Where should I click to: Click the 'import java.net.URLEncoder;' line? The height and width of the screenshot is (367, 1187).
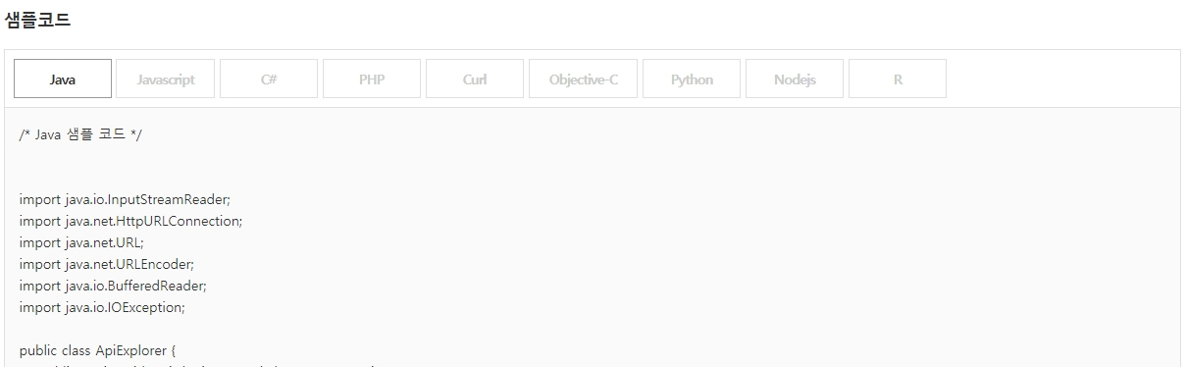pyautogui.click(x=107, y=264)
